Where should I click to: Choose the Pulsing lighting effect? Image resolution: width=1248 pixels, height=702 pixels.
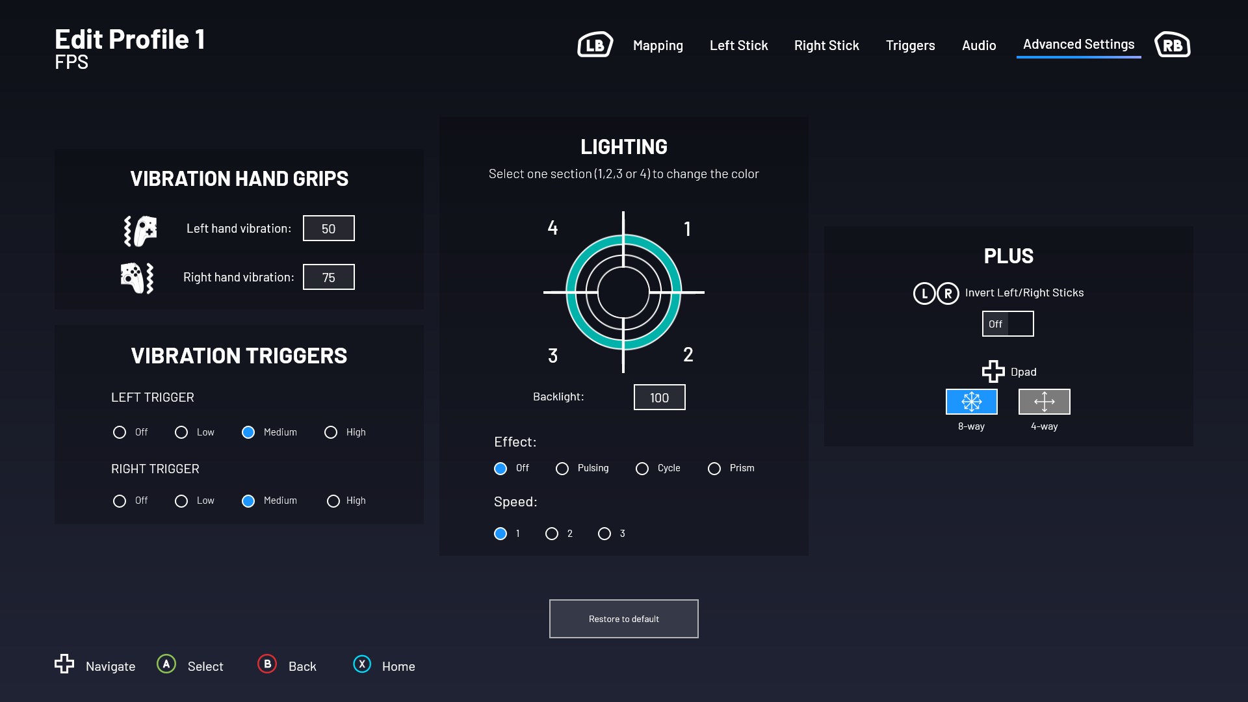(562, 469)
